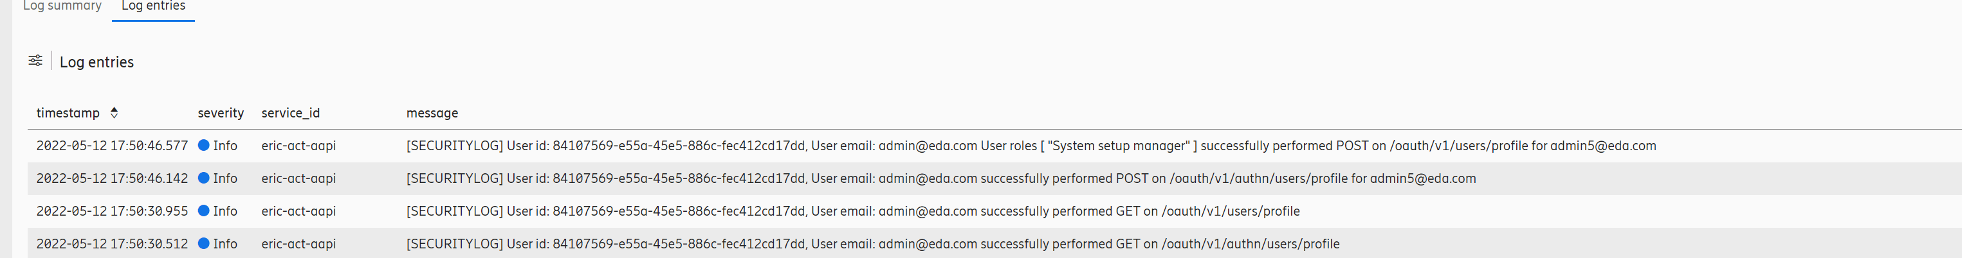Click the severity column header
This screenshot has height=258, width=1962.
coord(221,112)
